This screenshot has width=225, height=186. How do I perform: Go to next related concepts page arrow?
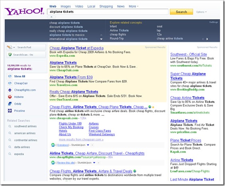(x=207, y=39)
